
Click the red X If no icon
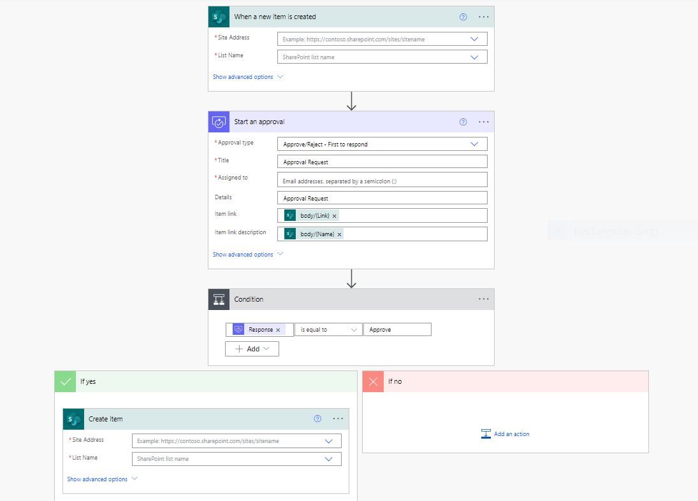click(373, 381)
